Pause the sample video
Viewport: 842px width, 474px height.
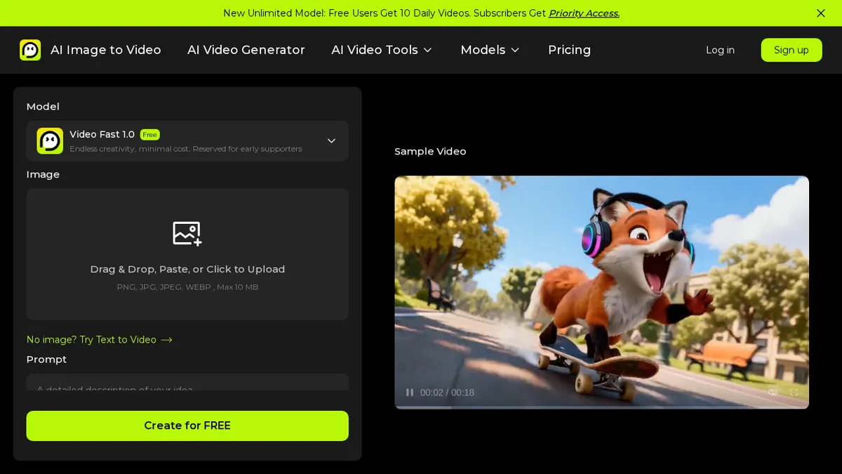pos(410,393)
